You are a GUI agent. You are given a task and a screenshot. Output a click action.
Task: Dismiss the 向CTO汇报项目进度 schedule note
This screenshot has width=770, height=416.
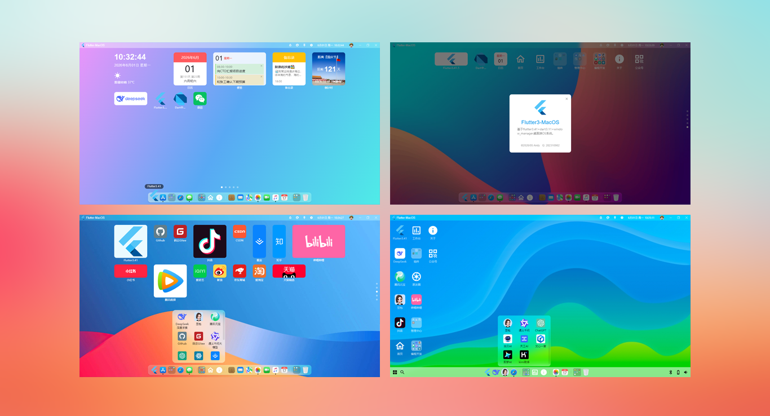click(262, 66)
